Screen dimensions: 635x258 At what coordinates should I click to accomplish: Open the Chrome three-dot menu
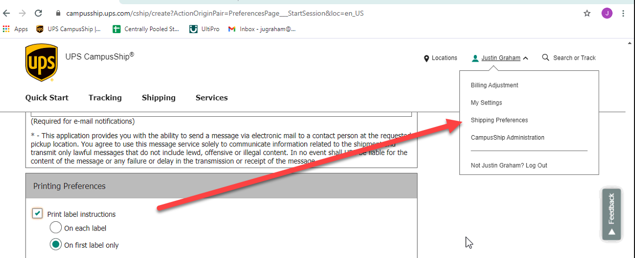(x=623, y=13)
